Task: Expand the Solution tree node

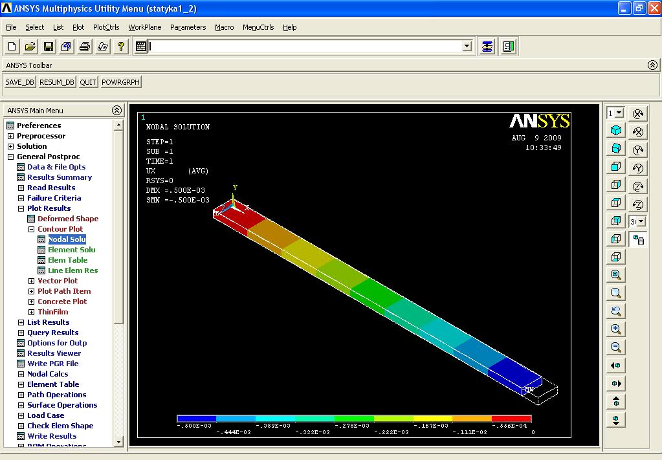Action: coord(10,146)
